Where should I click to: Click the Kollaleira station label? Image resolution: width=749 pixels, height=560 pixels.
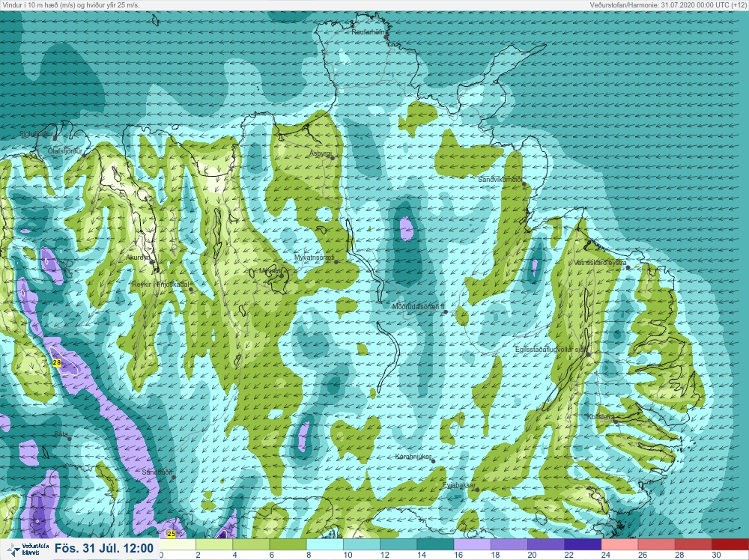click(601, 417)
